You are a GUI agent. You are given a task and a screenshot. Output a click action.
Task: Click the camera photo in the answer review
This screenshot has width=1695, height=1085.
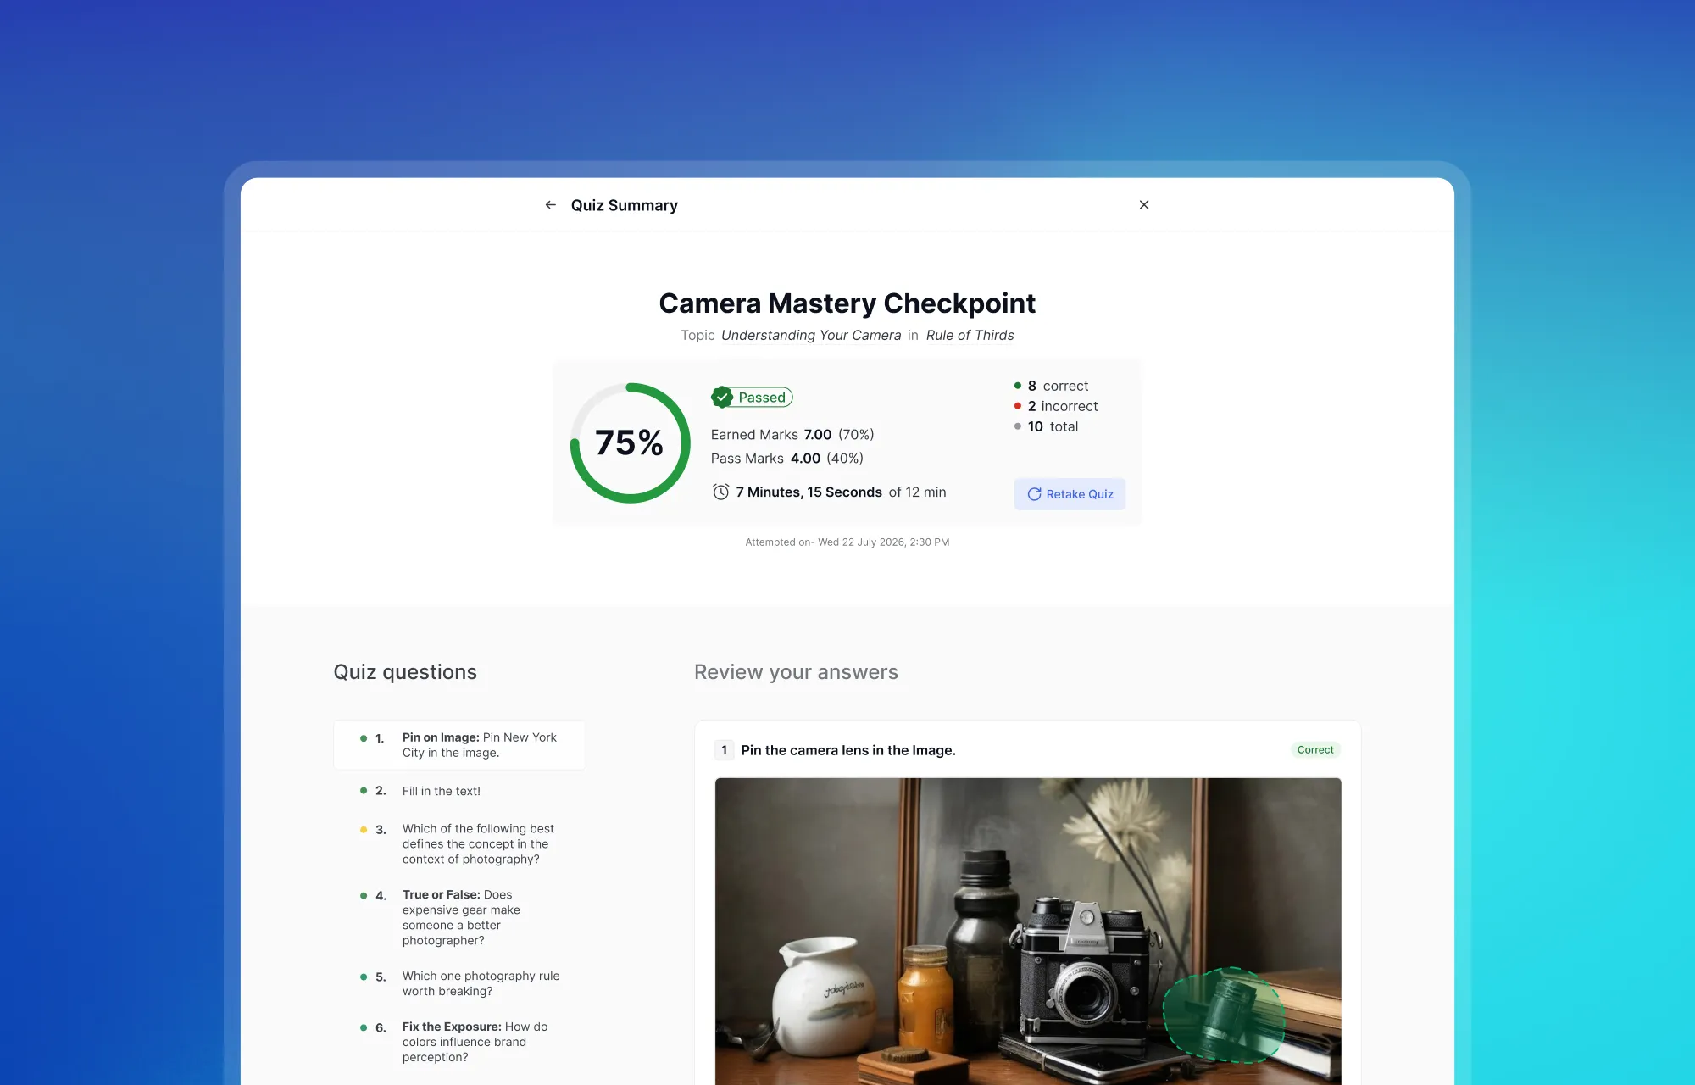(x=1028, y=932)
